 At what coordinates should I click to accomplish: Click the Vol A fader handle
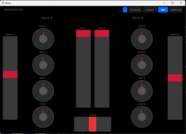coord(83,33)
